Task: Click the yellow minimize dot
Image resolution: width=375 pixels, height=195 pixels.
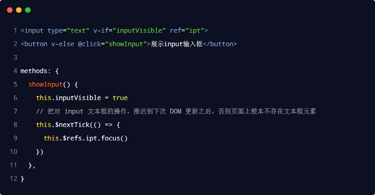Action: tap(19, 10)
